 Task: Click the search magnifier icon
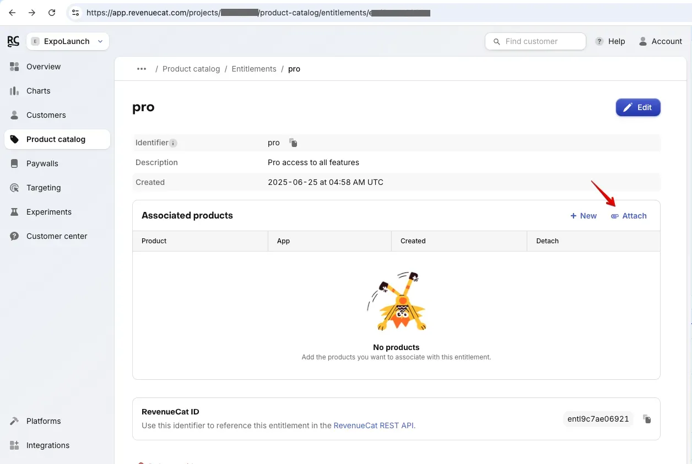click(x=496, y=41)
